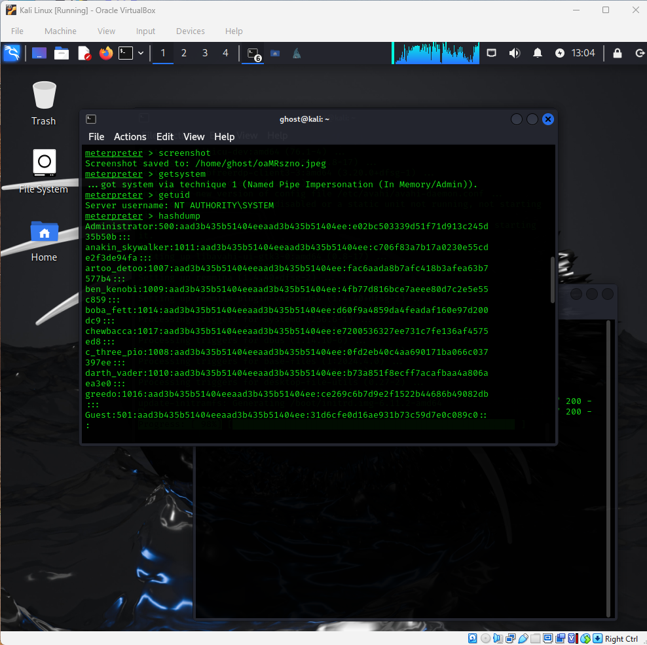Image resolution: width=647 pixels, height=645 pixels.
Task: Click the anakin_skywalker:1011 hash line
Action: [286, 253]
